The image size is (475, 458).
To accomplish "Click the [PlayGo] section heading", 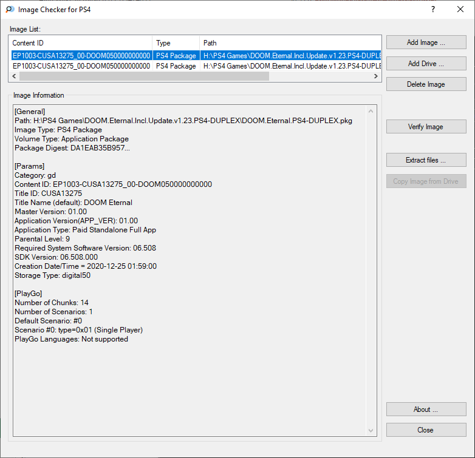I will point(28,294).
